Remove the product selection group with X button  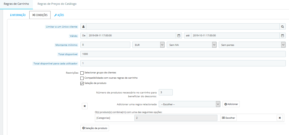click(85, 106)
